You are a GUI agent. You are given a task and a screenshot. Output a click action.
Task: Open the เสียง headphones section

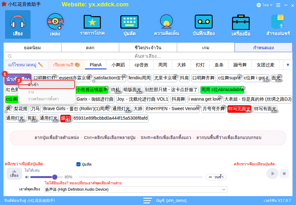(x=18, y=24)
